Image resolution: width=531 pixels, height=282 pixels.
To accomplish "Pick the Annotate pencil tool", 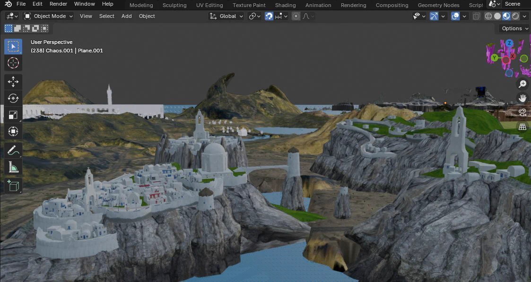I will tap(13, 151).
